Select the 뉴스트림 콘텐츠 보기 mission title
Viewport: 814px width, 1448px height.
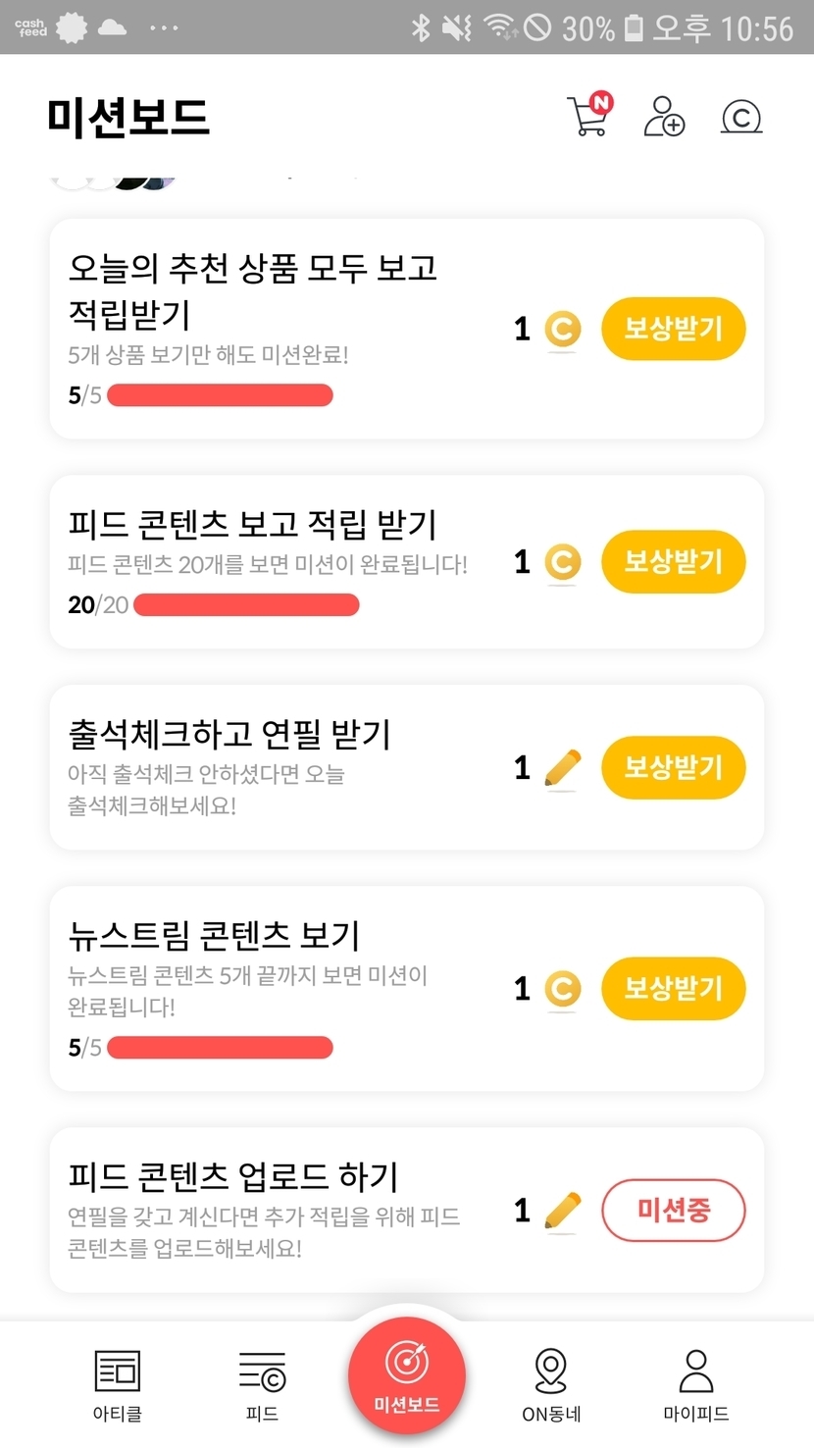click(214, 935)
